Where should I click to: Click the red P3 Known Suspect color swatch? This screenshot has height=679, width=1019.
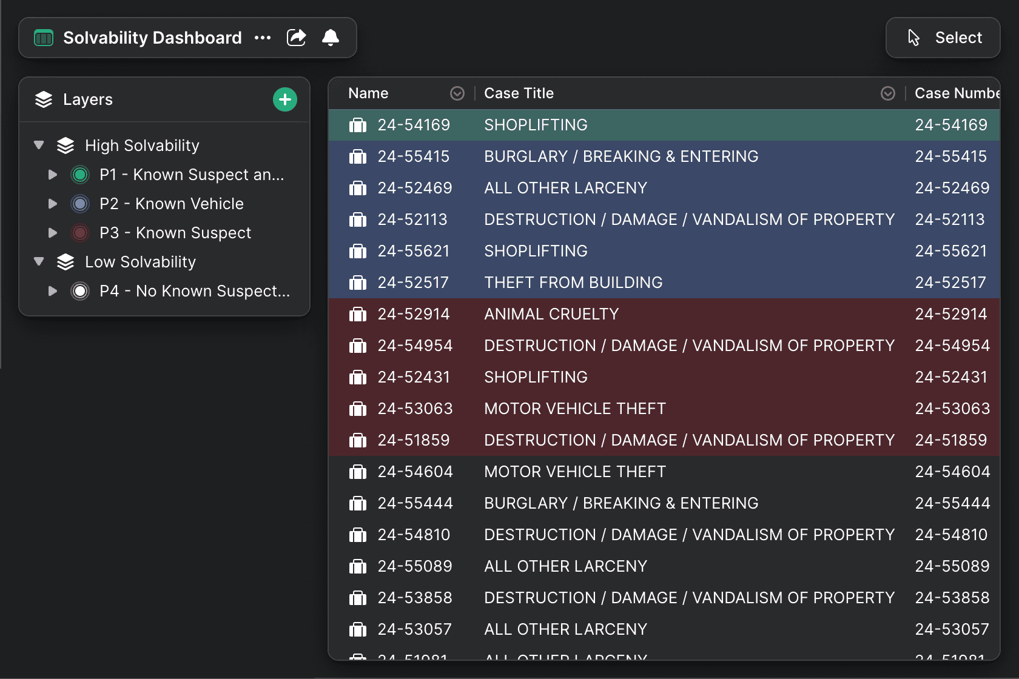coord(80,233)
